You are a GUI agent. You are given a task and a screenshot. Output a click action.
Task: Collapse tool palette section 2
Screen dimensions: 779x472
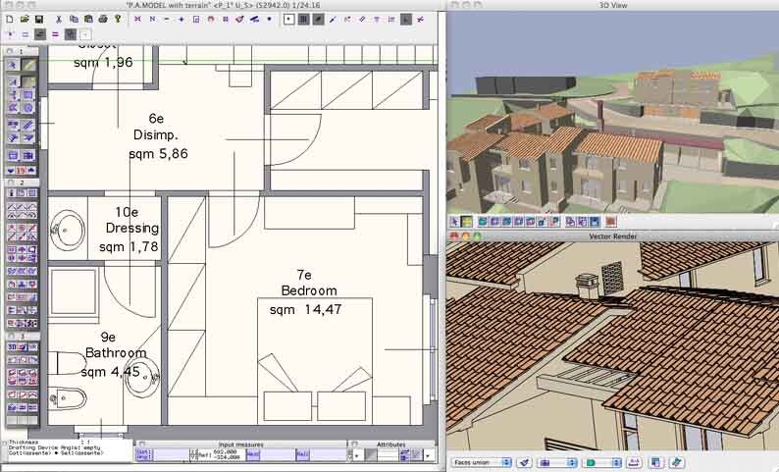[11, 183]
